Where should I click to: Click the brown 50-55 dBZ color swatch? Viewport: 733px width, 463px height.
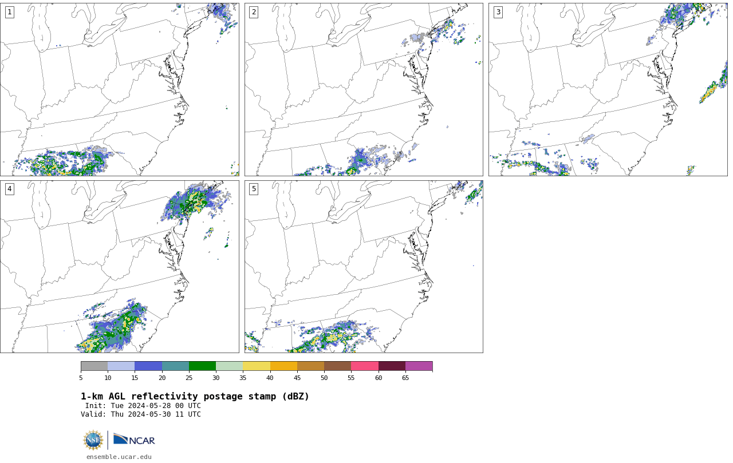337,366
